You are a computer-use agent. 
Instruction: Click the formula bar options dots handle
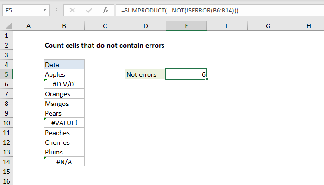point(56,10)
